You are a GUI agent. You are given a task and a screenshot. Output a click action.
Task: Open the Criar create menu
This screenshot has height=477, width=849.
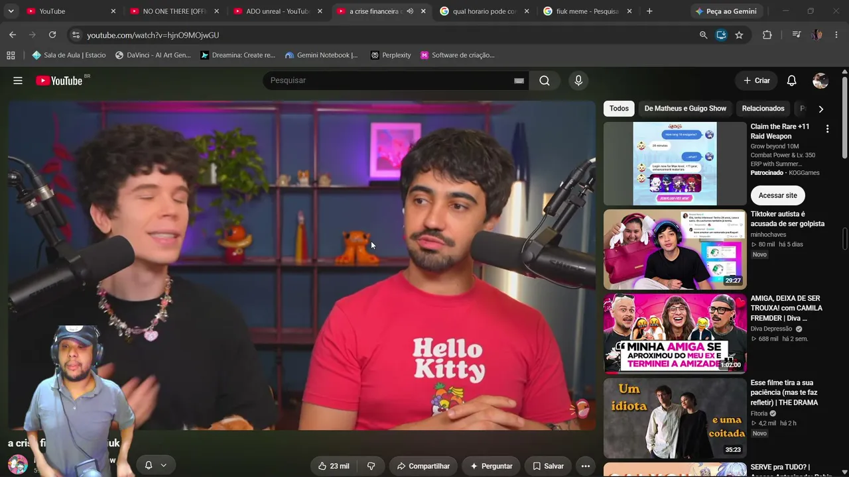[x=756, y=80]
